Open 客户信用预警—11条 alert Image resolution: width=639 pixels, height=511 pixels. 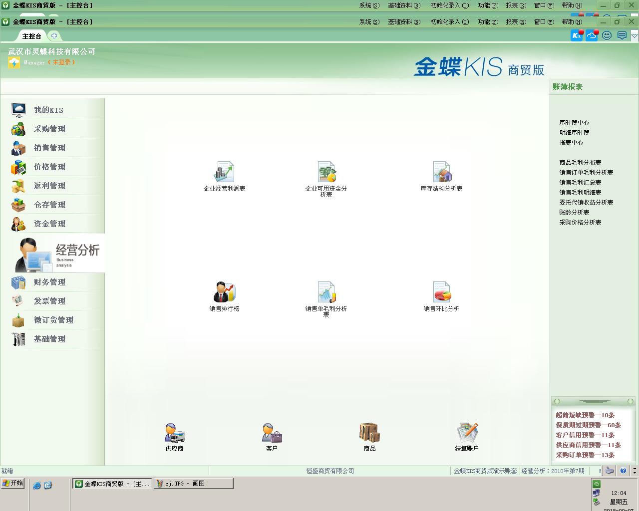[x=585, y=435]
